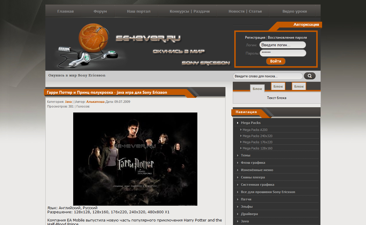This screenshot has height=225, width=366.
Task: Expand the arrow beside Скины плеера
Action: click(238, 177)
